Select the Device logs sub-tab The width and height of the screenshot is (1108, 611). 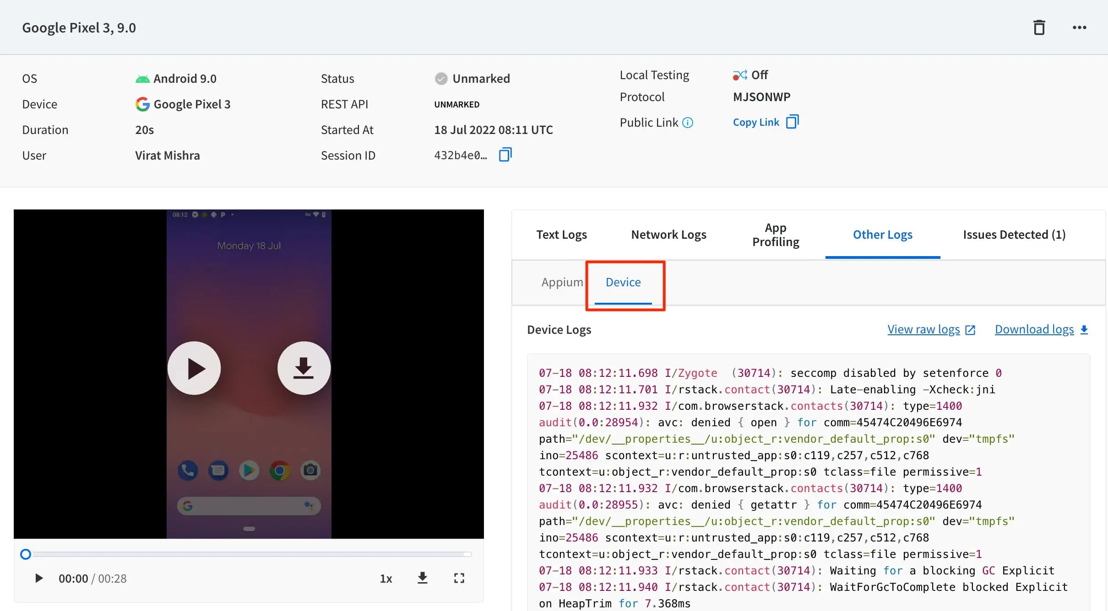click(x=623, y=282)
